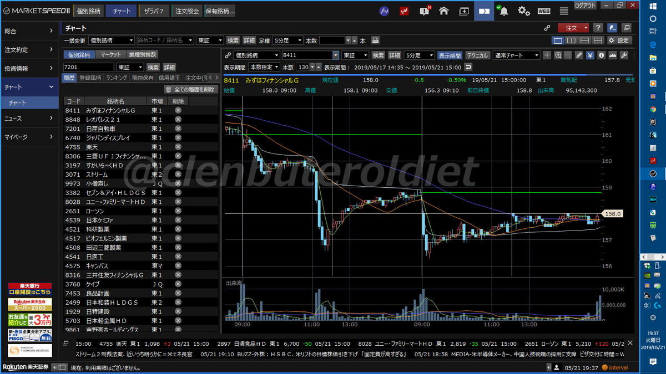Select the two-row chart layout
The height and width of the screenshot is (374, 666).
pos(584,40)
